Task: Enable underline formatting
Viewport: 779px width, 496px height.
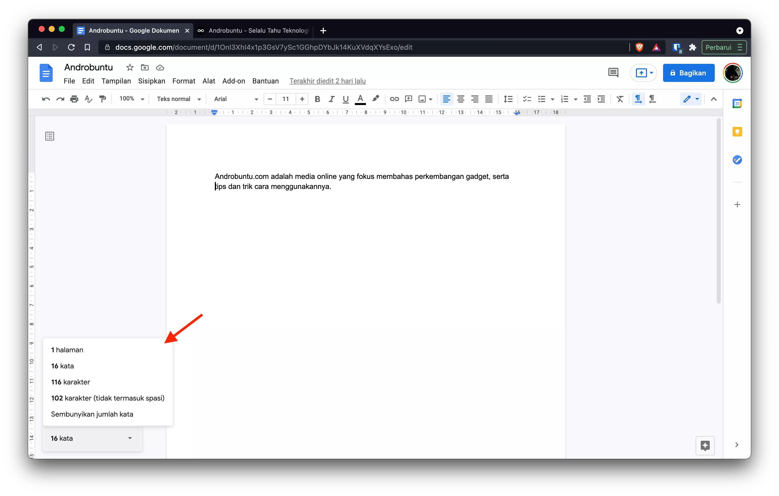Action: tap(345, 99)
